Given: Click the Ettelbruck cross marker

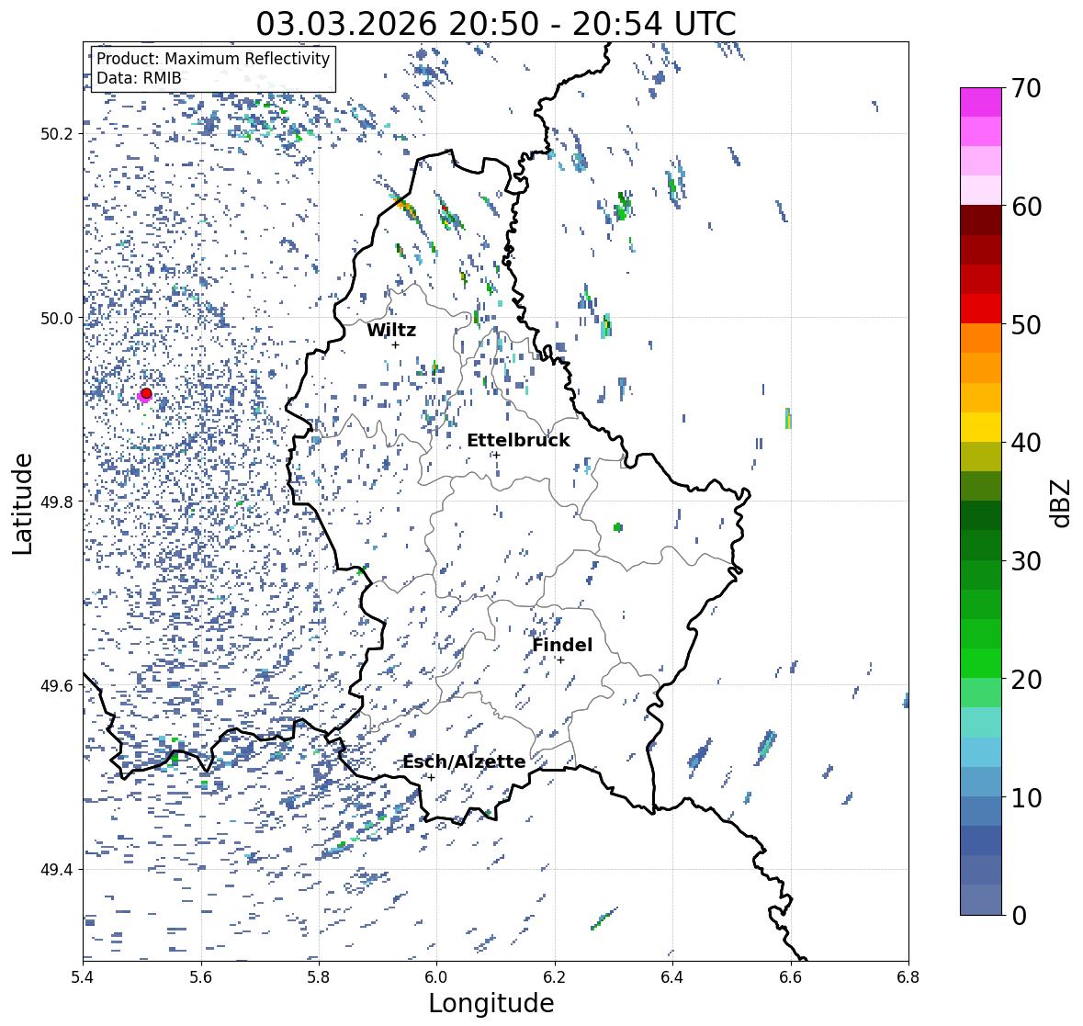Looking at the screenshot, I should click(x=496, y=455).
